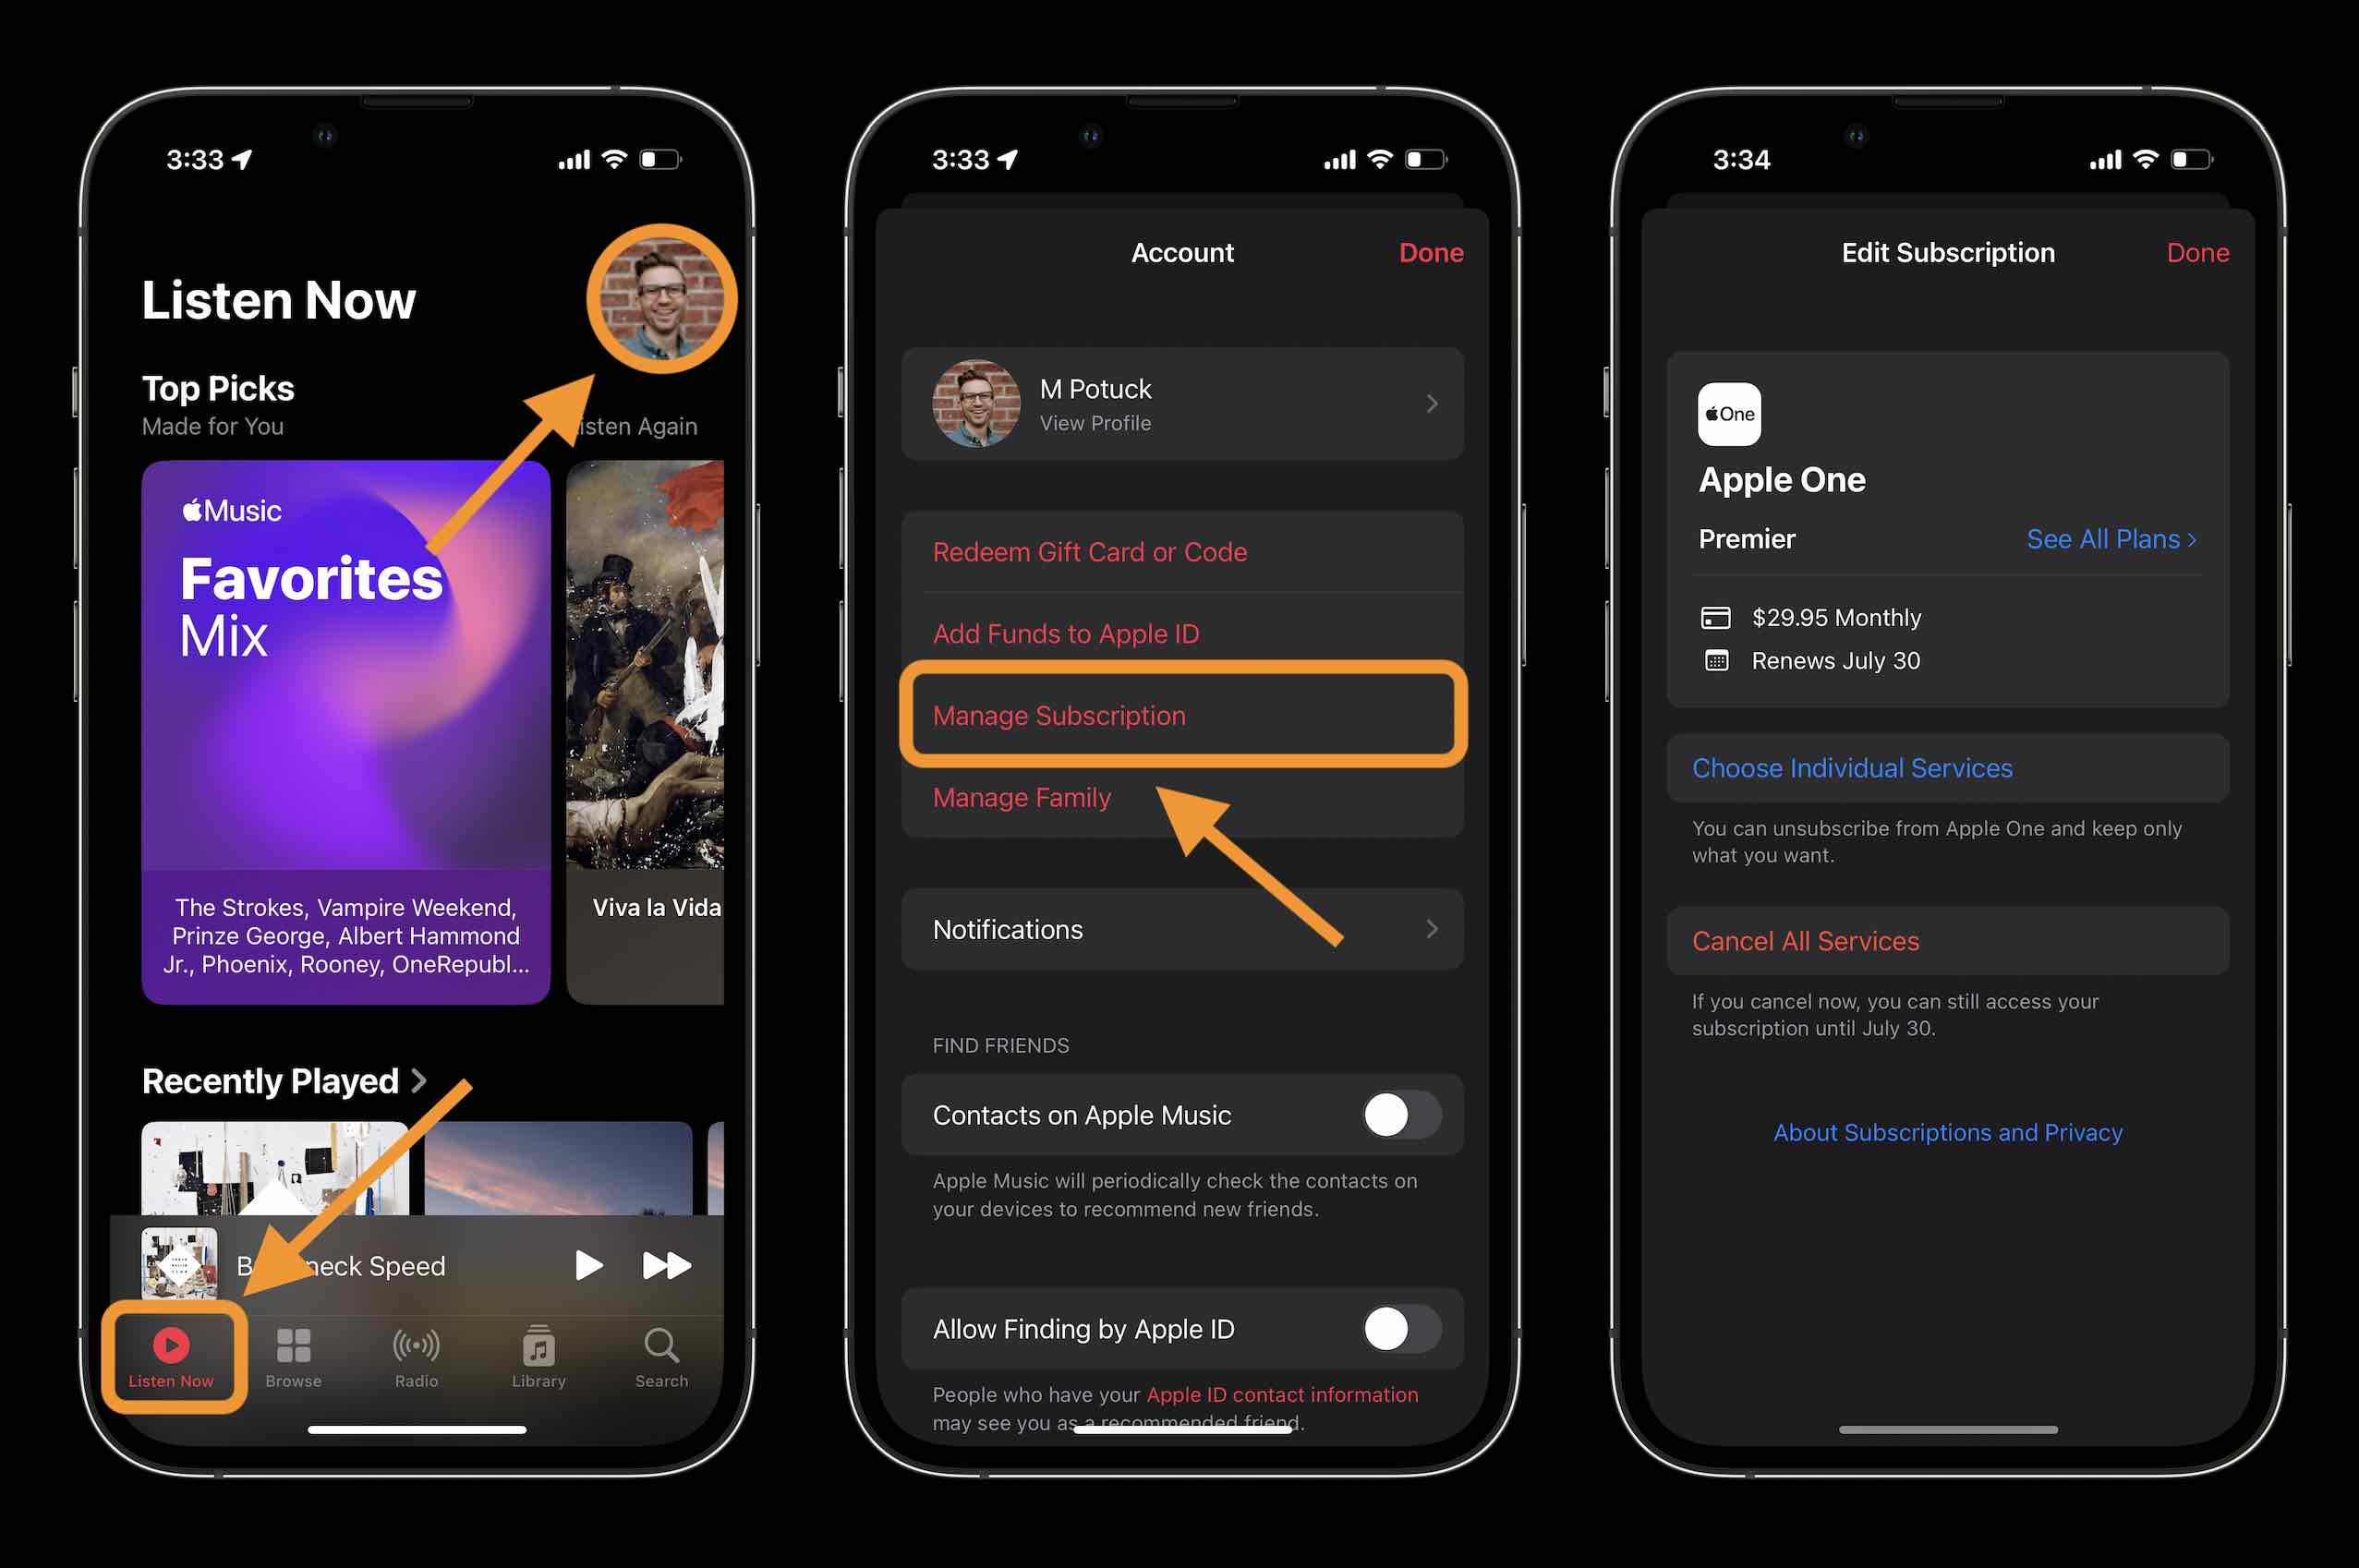Tap the play button in mini player
The width and height of the screenshot is (2359, 1568).
pos(589,1263)
